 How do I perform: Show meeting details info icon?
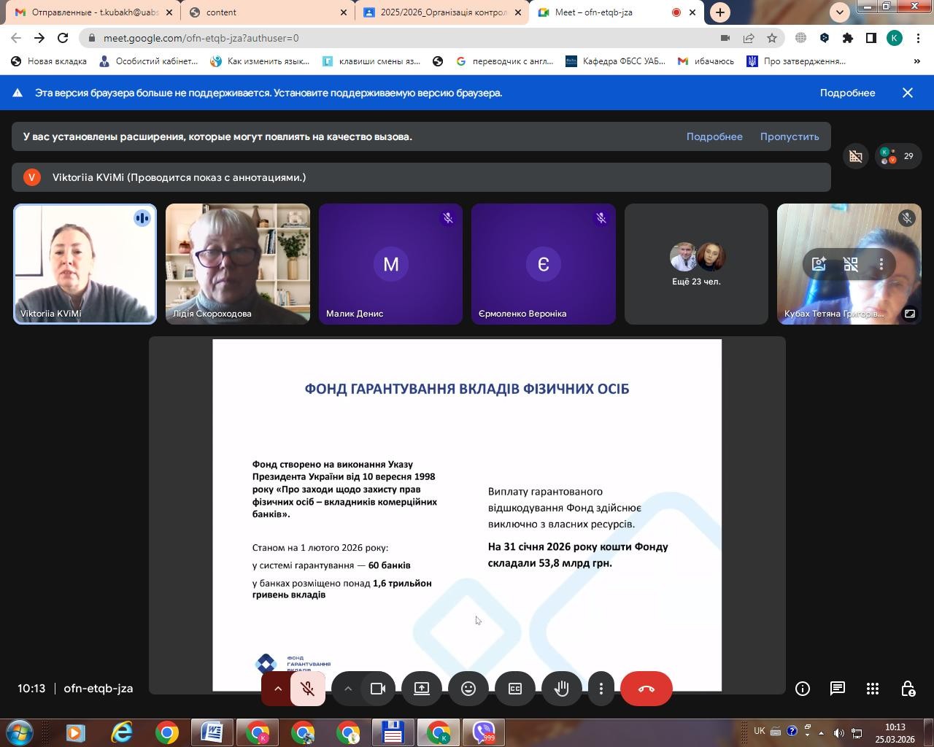802,689
